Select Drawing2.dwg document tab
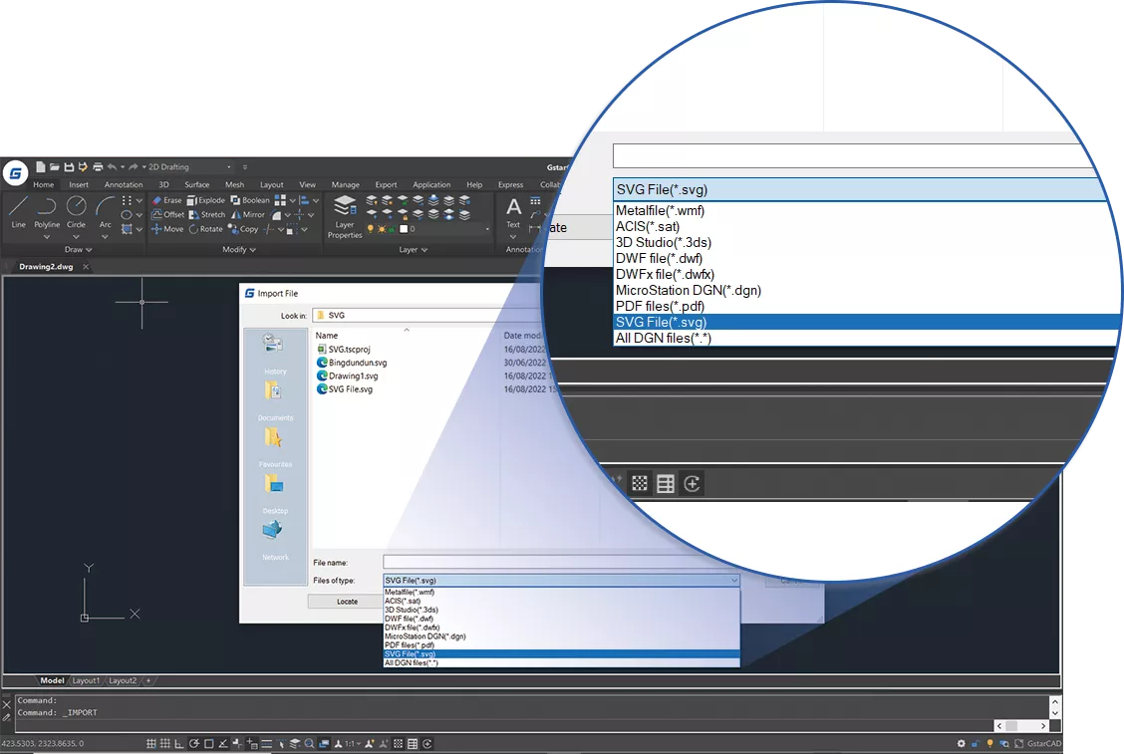The width and height of the screenshot is (1124, 754). coord(46,267)
